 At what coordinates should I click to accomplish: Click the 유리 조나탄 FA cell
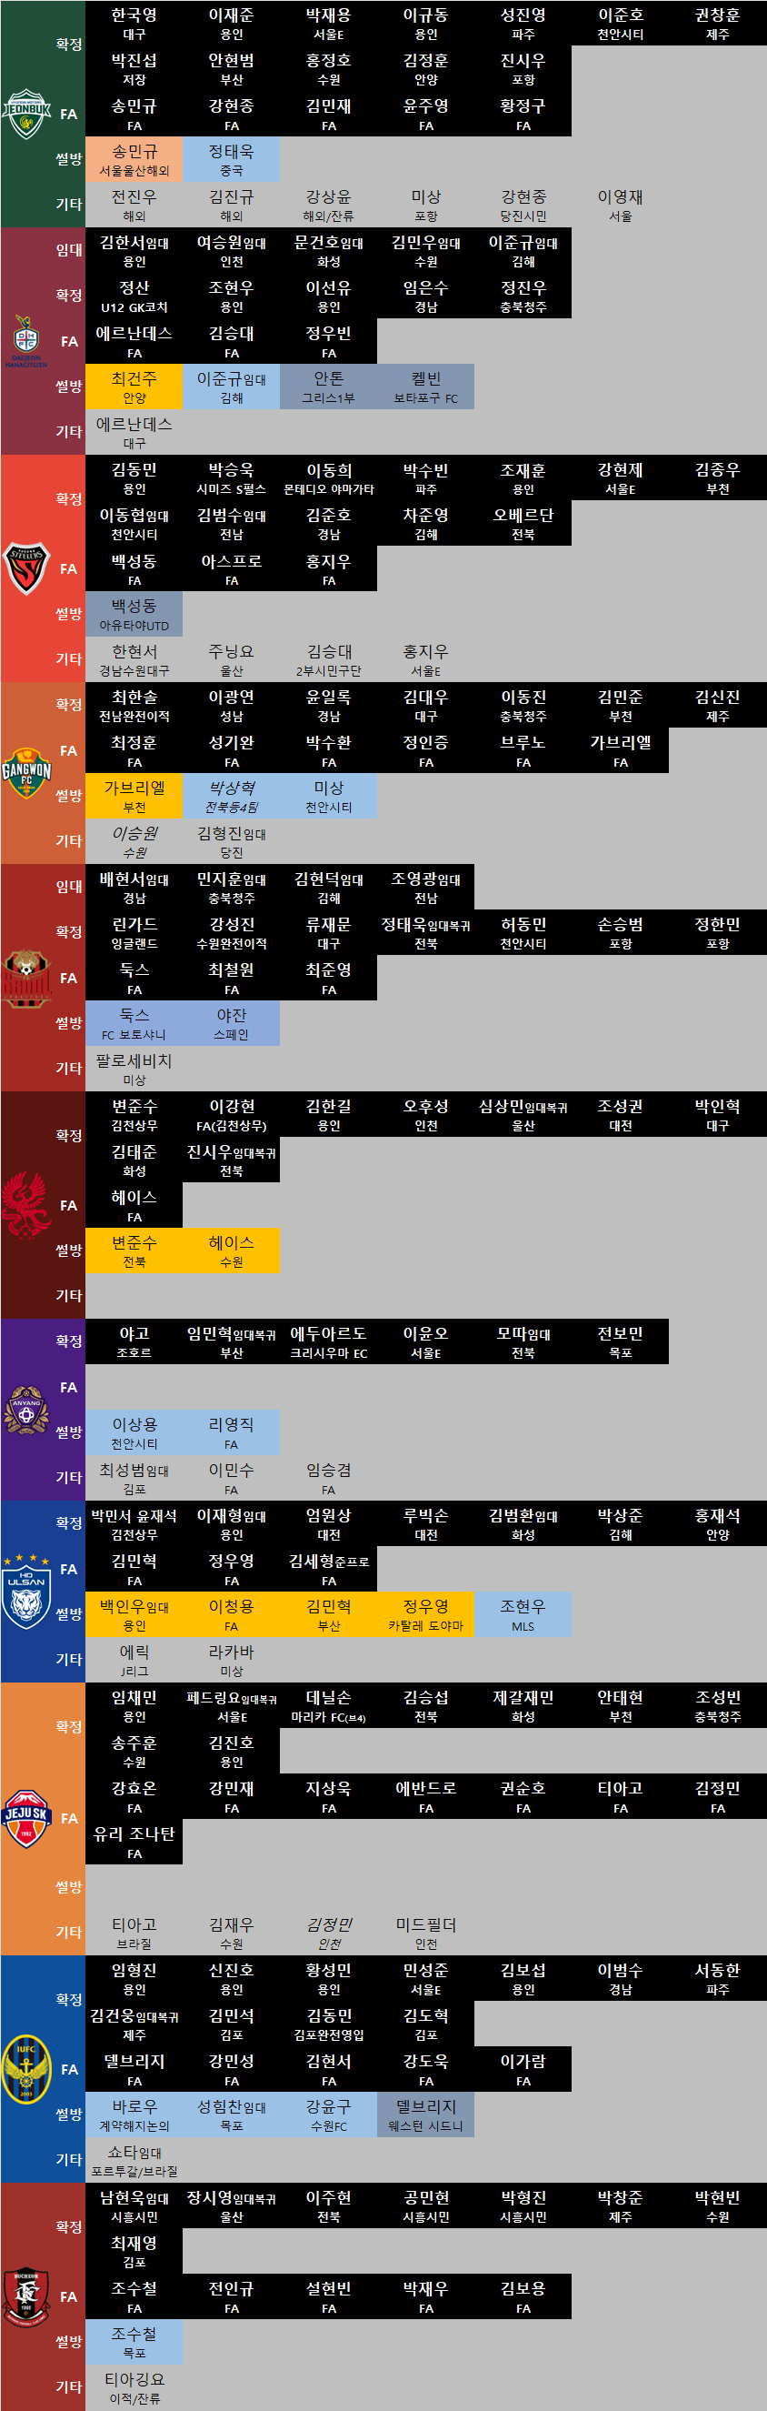[x=134, y=1842]
